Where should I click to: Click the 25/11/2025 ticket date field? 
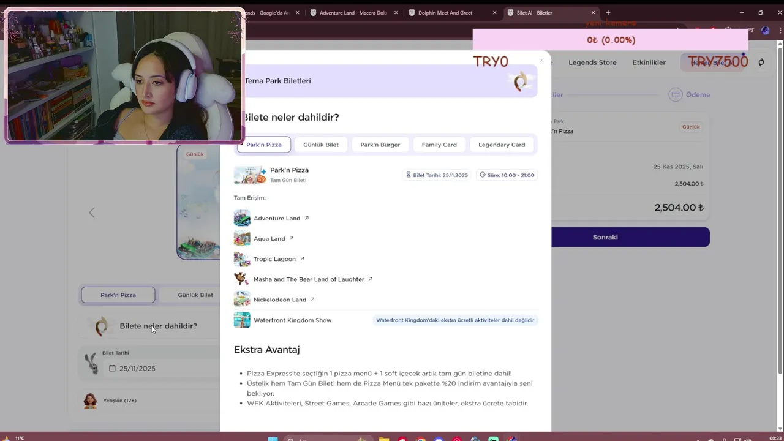(162, 368)
